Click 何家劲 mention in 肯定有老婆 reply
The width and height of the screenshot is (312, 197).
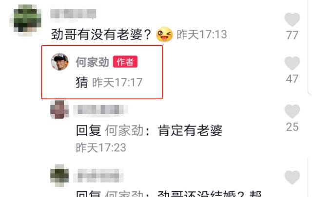point(124,130)
